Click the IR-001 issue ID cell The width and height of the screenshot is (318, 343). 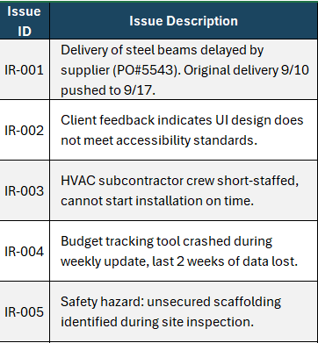click(25, 69)
